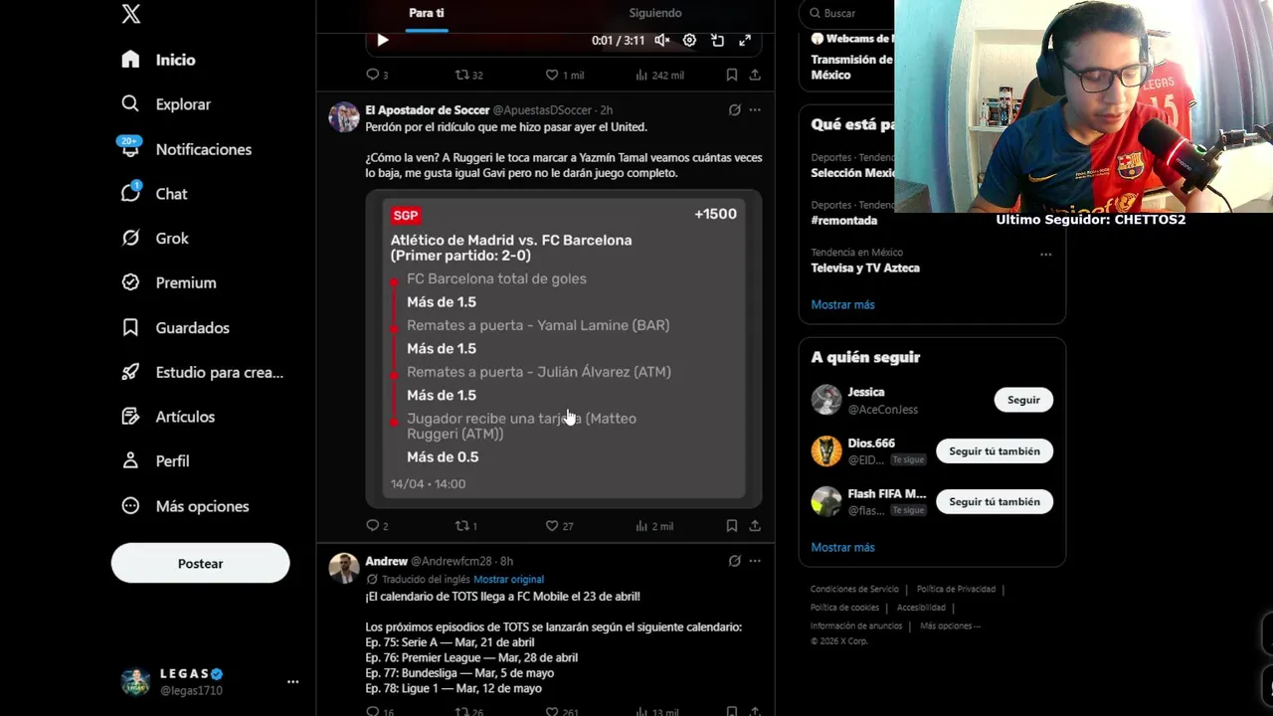This screenshot has width=1273, height=716.
Task: Open video settings gear
Action: pyautogui.click(x=689, y=41)
